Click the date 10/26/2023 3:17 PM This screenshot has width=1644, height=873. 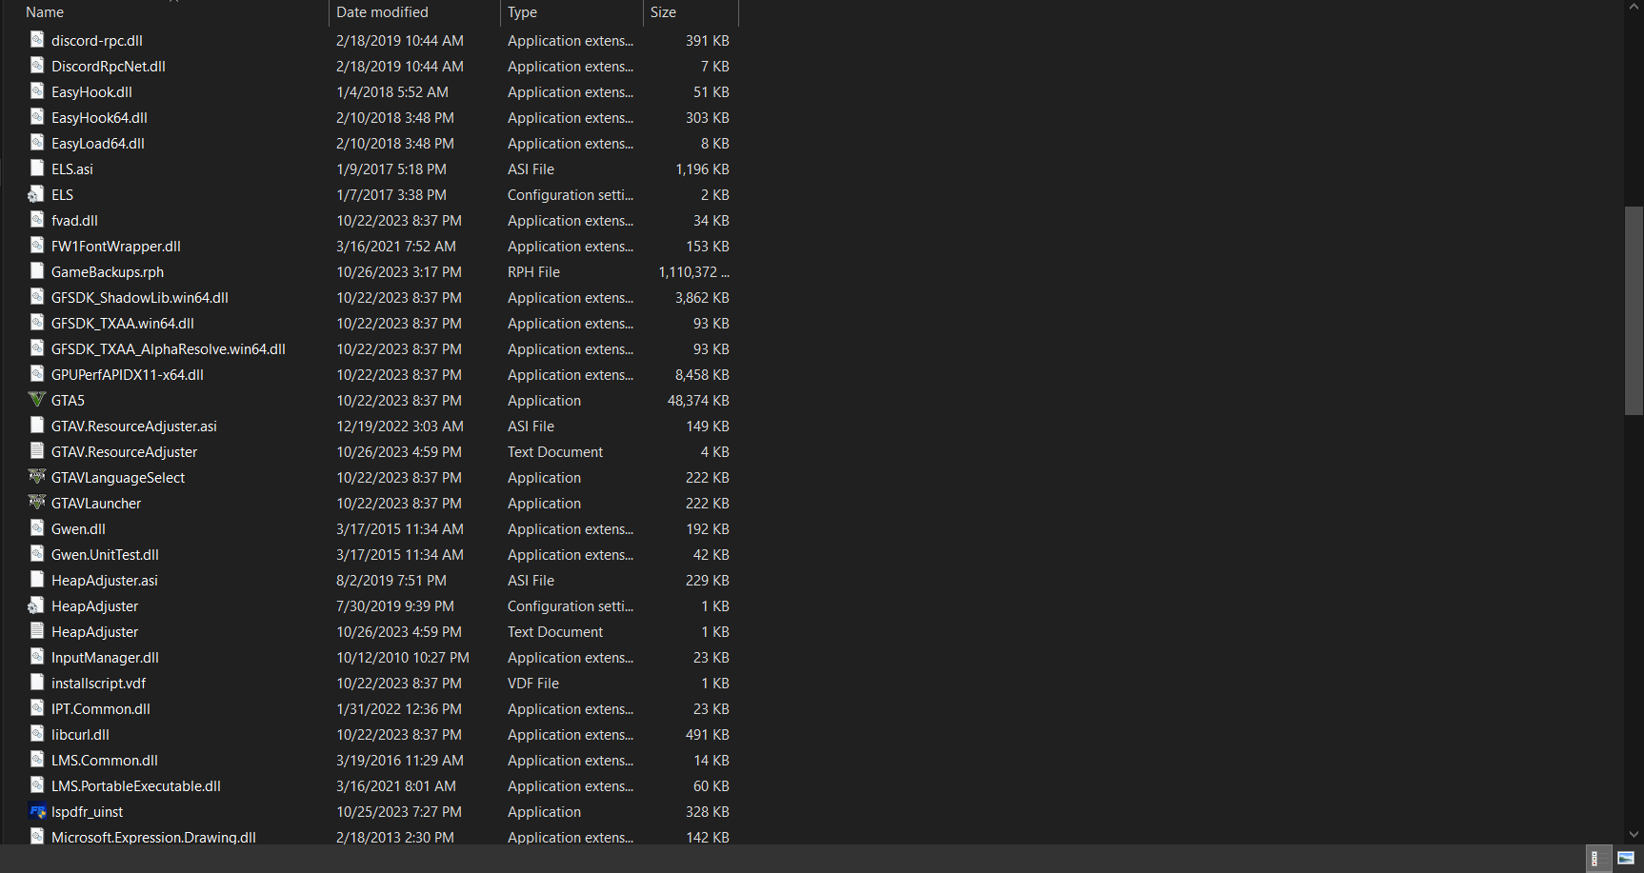point(399,272)
